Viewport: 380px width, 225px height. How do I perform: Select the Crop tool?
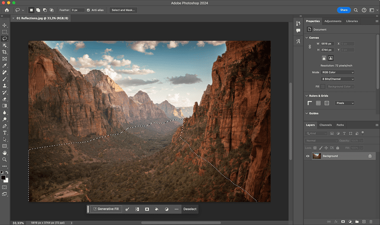tap(5, 52)
